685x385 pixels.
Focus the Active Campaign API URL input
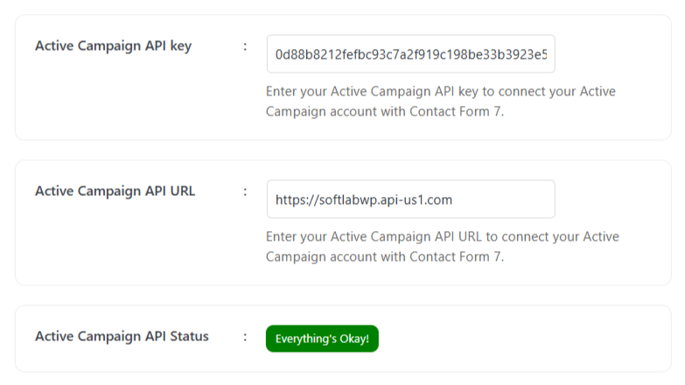coord(410,199)
